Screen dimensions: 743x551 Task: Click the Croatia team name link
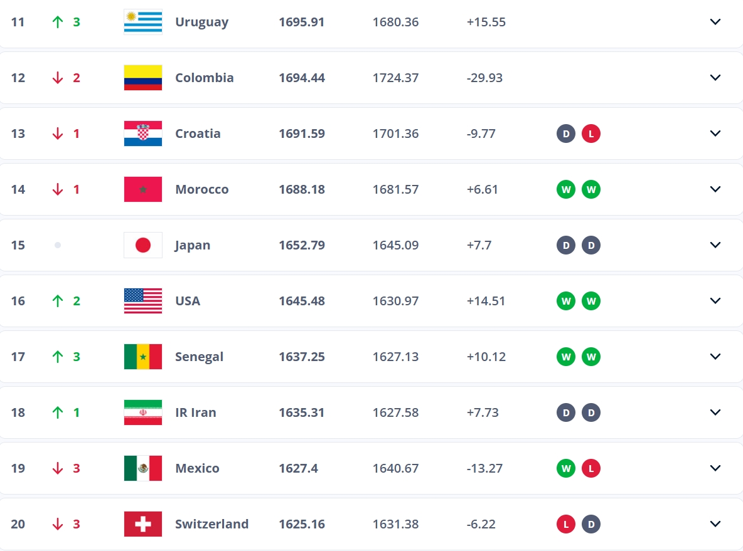click(x=198, y=134)
